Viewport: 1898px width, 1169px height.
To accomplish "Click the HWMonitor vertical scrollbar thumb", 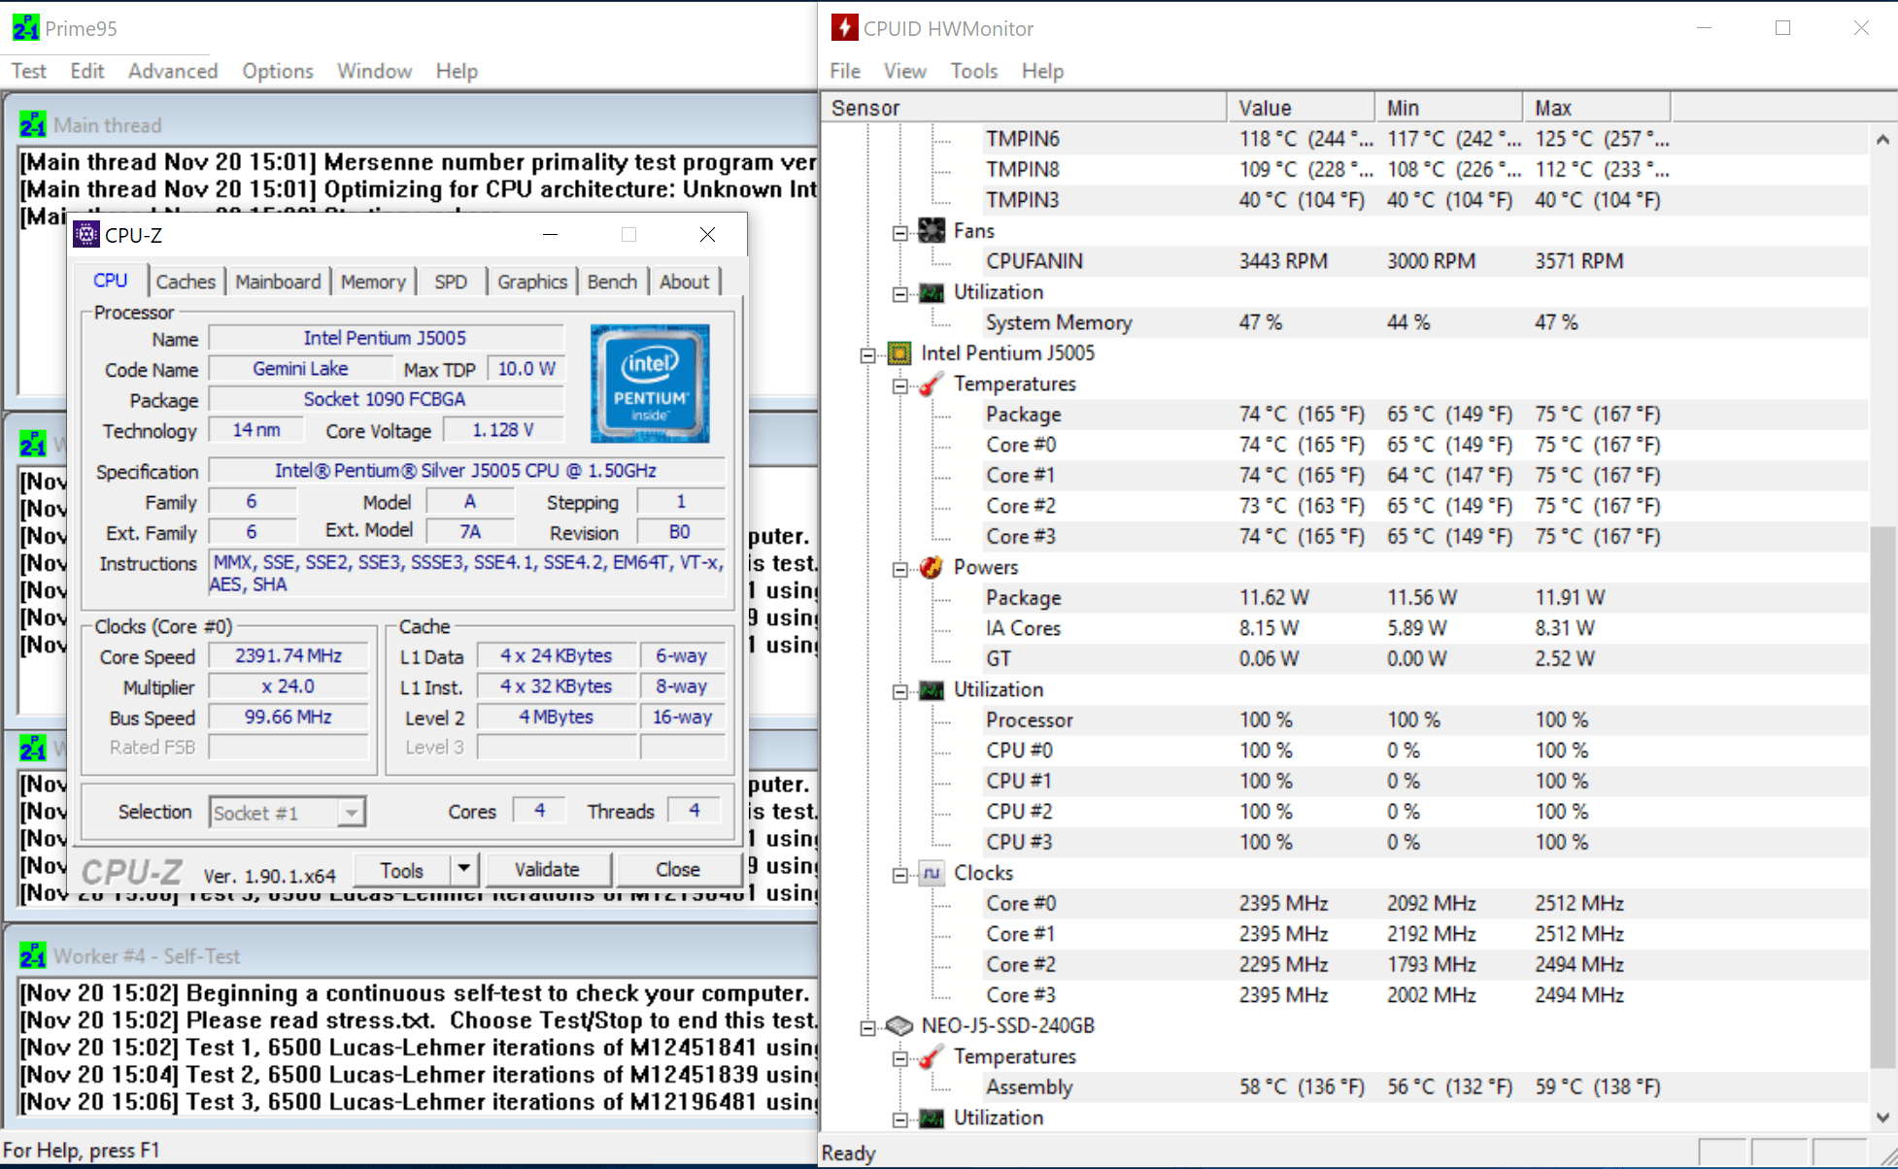I will click(1882, 796).
